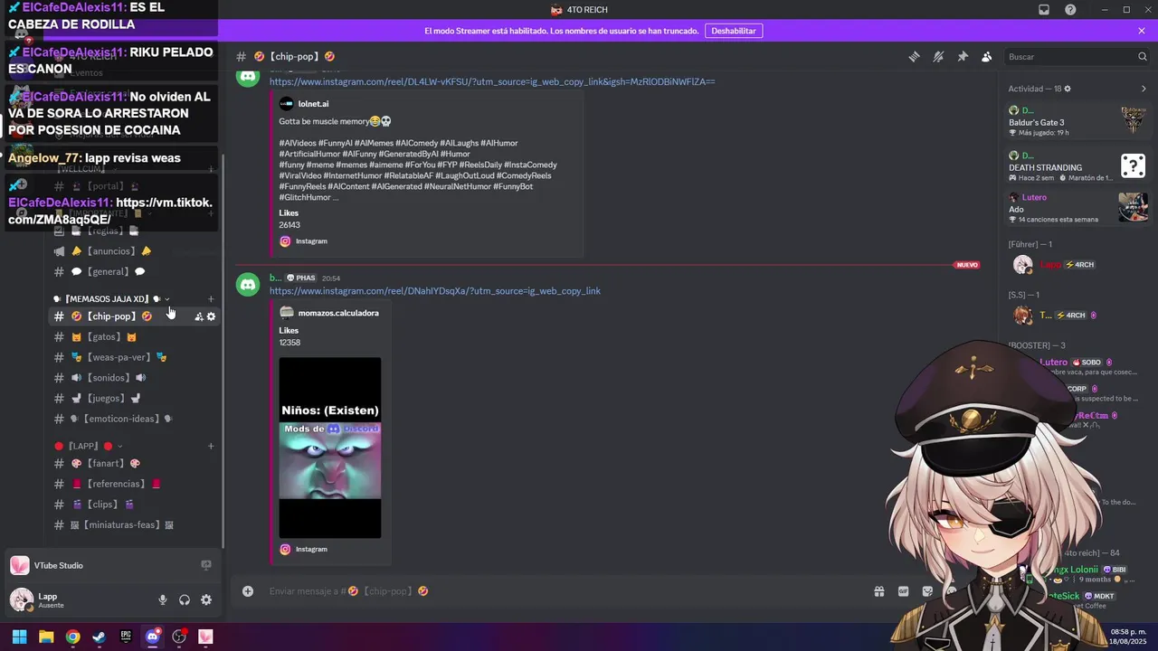The image size is (1158, 651).
Task: Collapse the LAPP category
Action: pos(89,447)
